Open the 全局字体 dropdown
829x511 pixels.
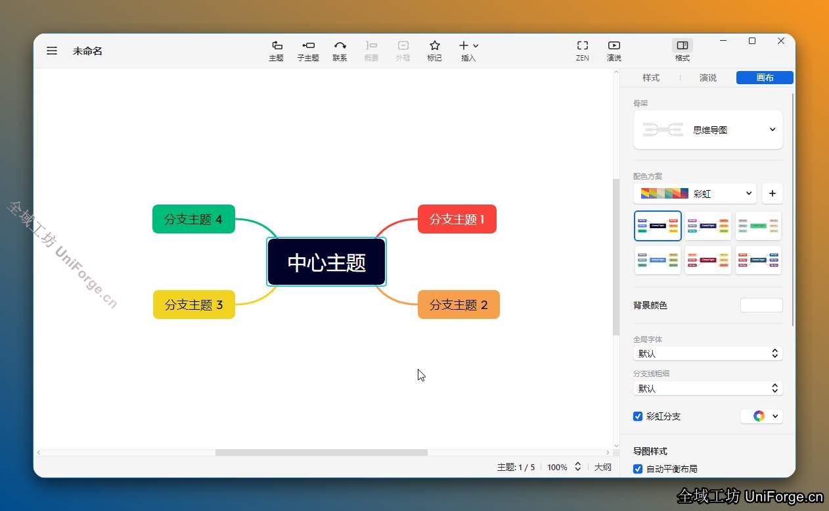point(708,354)
